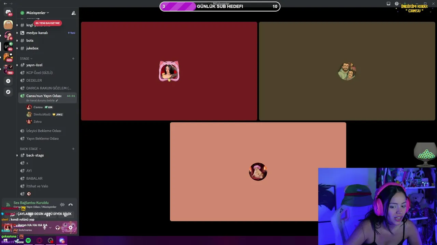437x245 pixels.
Task: Click Discord icon on Windows taskbar
Action: [62, 241]
